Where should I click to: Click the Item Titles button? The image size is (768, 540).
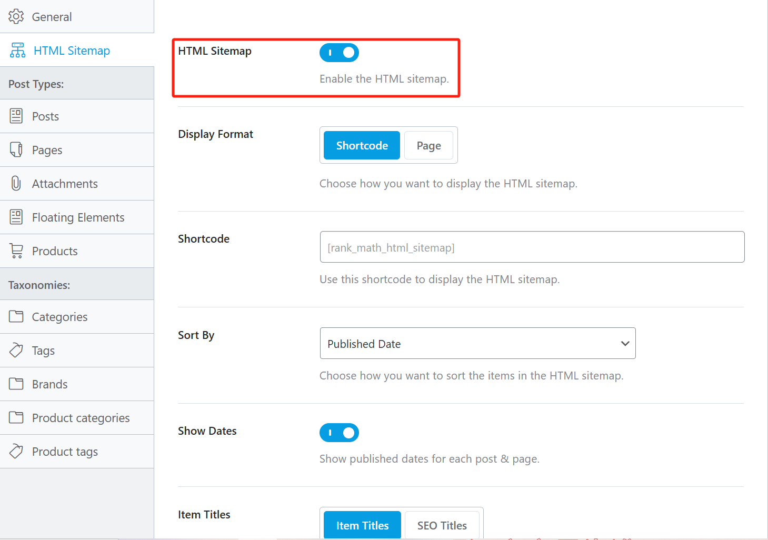tap(362, 525)
